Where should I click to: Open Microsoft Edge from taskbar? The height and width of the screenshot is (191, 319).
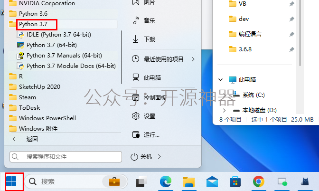tap(165, 181)
